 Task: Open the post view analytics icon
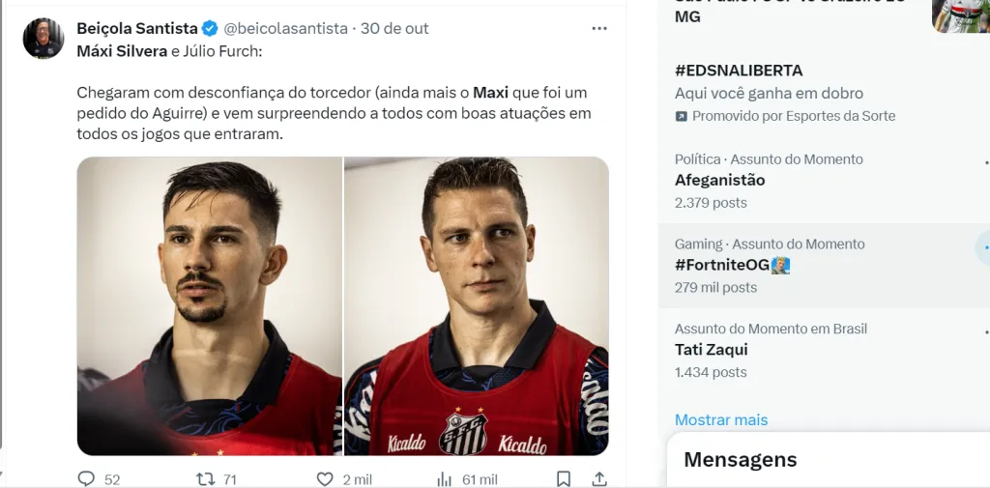445,478
